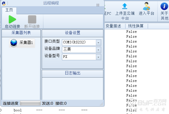Click the 断开链接 label
Viewport: 169px width, 114px height.
tap(32, 26)
